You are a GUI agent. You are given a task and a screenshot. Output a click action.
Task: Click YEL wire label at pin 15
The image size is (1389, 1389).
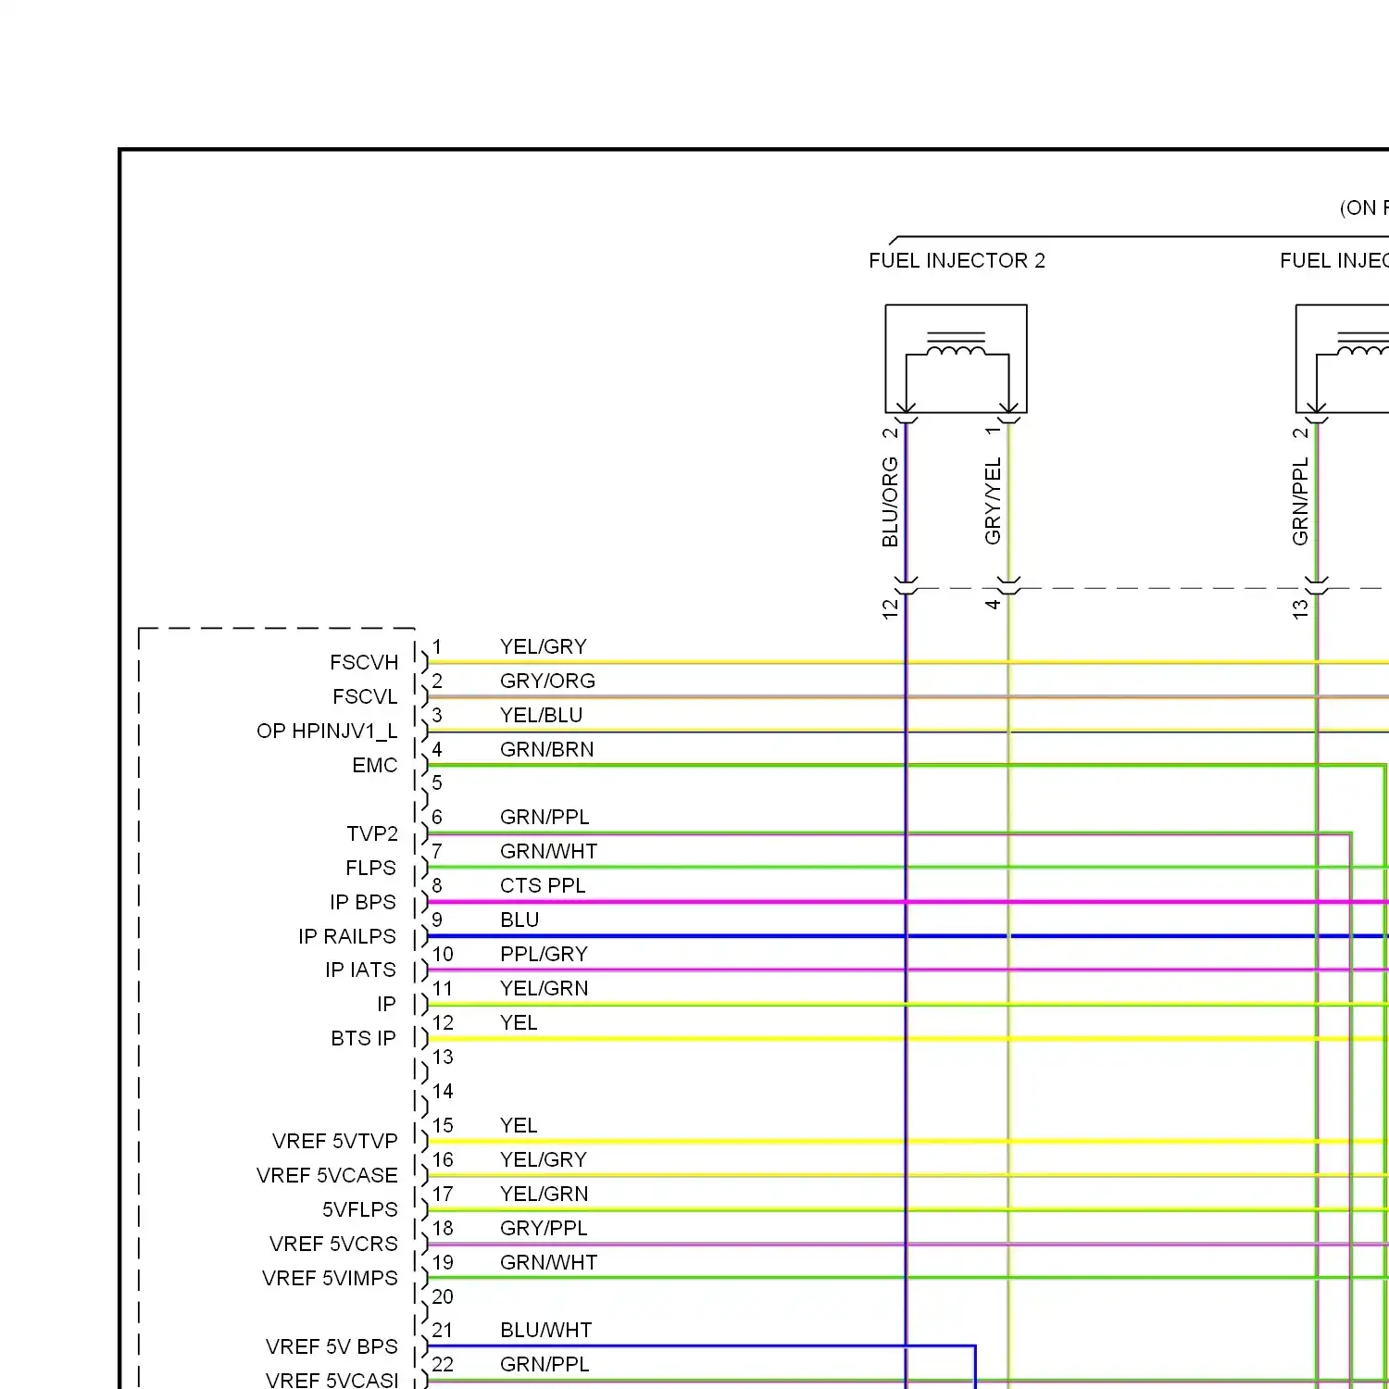tap(519, 1125)
